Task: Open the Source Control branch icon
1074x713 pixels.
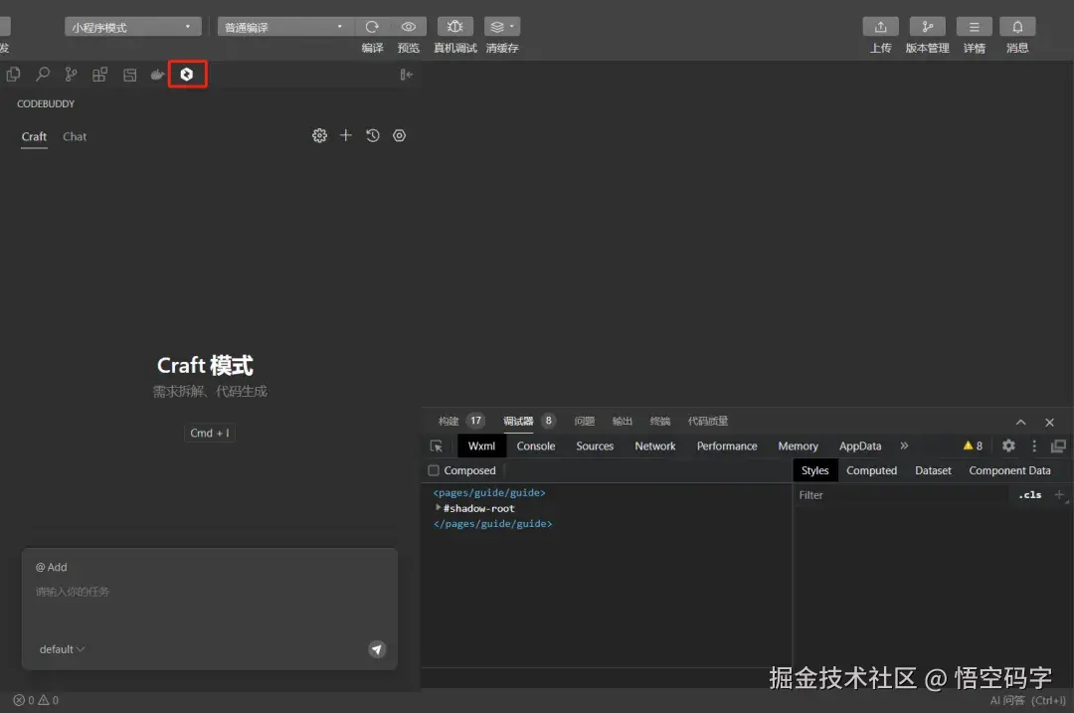Action: point(70,74)
